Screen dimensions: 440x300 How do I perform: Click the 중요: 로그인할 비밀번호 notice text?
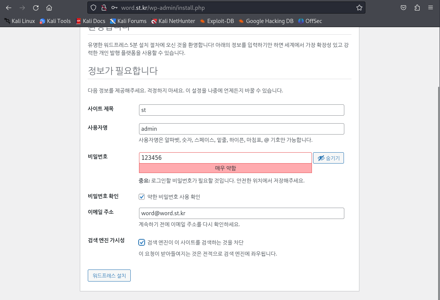[222, 181]
